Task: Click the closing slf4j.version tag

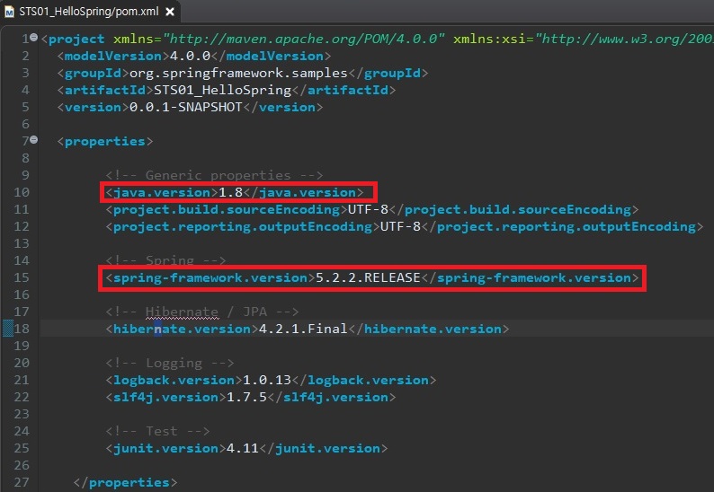Action: [x=332, y=397]
